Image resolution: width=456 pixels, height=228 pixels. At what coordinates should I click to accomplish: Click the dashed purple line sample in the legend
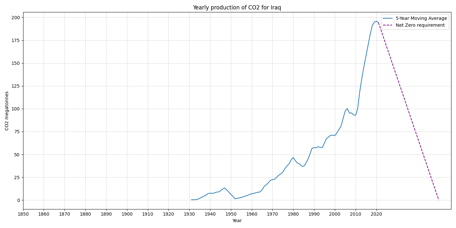click(x=388, y=25)
